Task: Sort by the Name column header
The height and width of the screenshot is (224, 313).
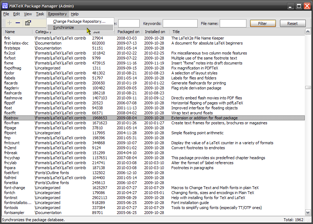Action: (x=17, y=32)
